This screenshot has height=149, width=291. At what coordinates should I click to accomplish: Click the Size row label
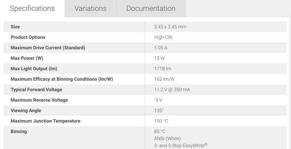(15, 27)
